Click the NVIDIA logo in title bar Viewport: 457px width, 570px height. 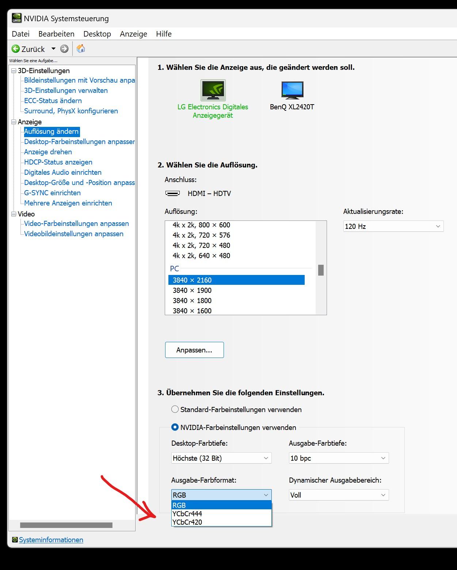16,18
